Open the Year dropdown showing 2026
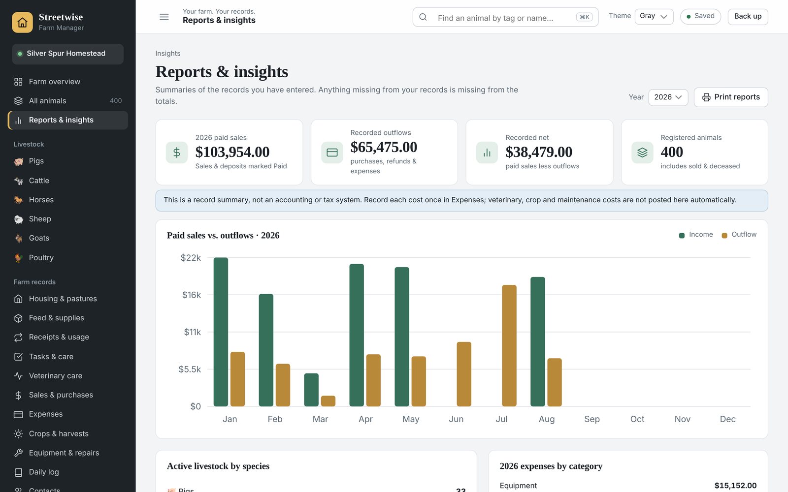This screenshot has height=492, width=788. [x=668, y=97]
